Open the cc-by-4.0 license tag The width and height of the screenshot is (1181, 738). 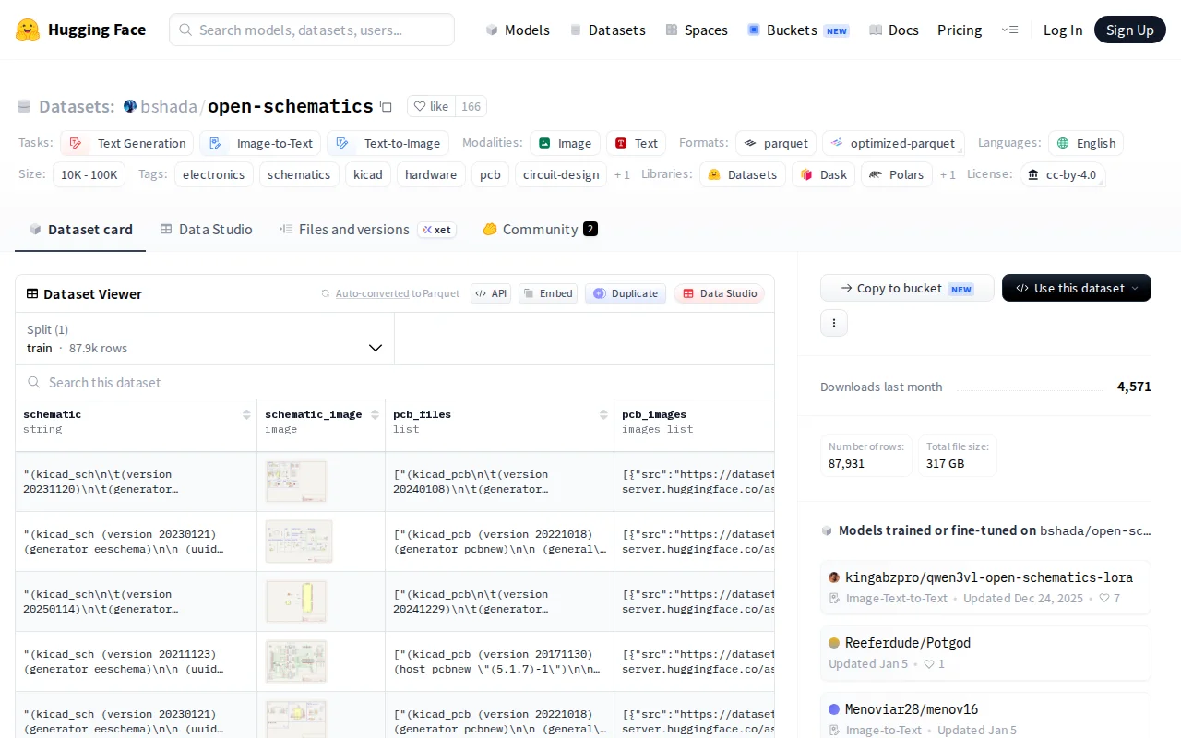tap(1062, 174)
